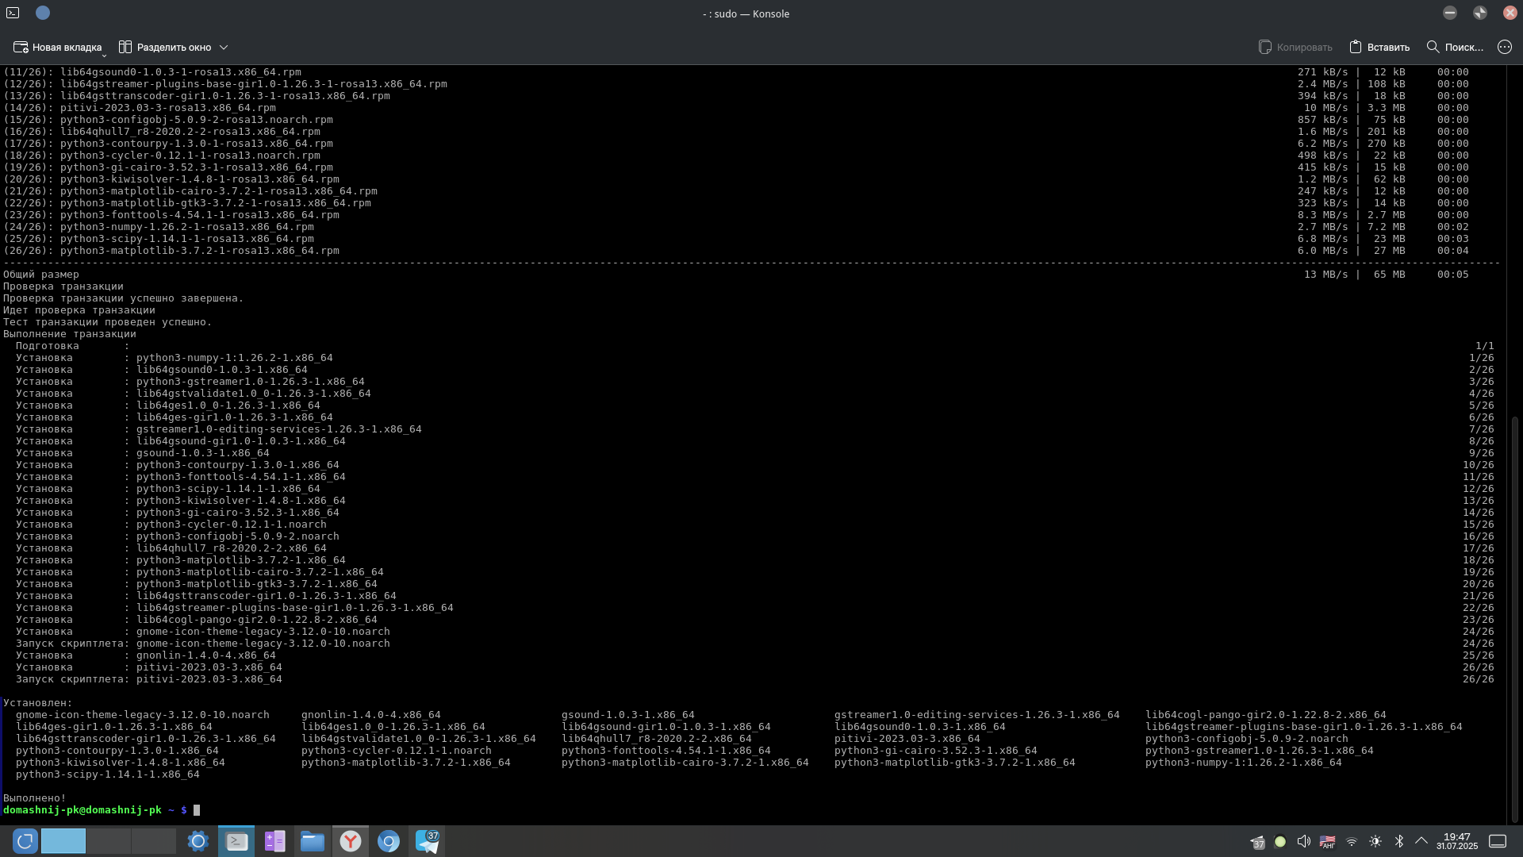Click Разделить окно split view button

tap(165, 48)
